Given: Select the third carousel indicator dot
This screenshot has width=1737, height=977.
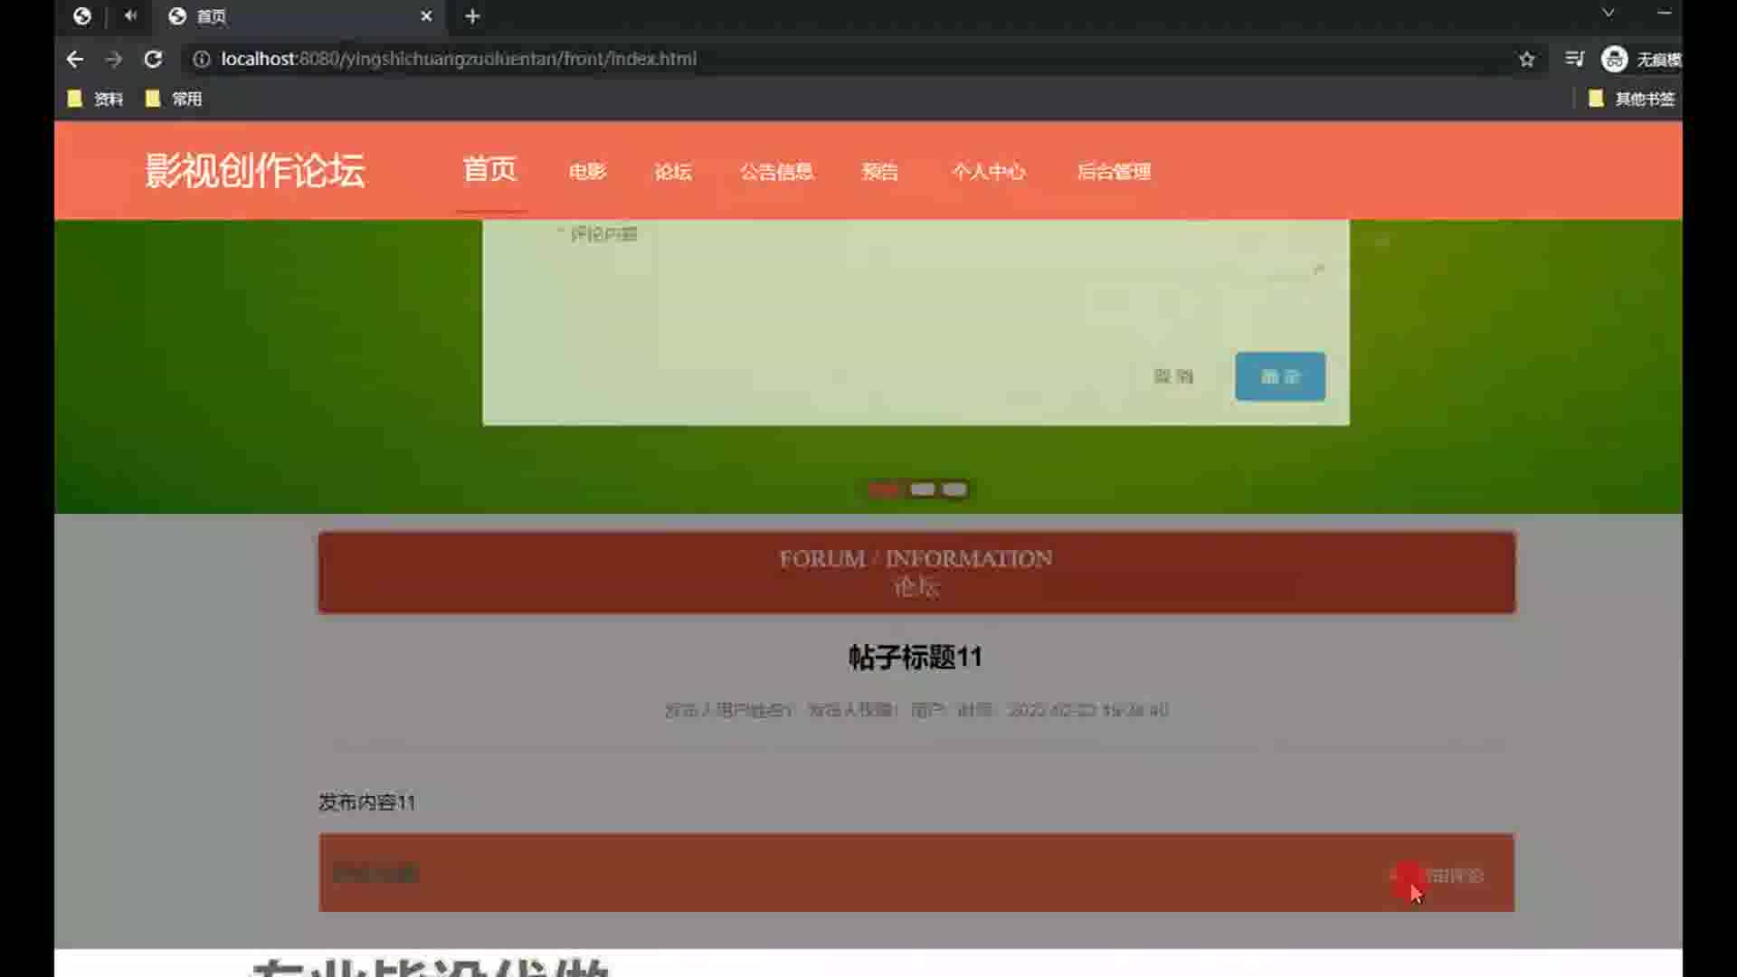Looking at the screenshot, I should (954, 489).
